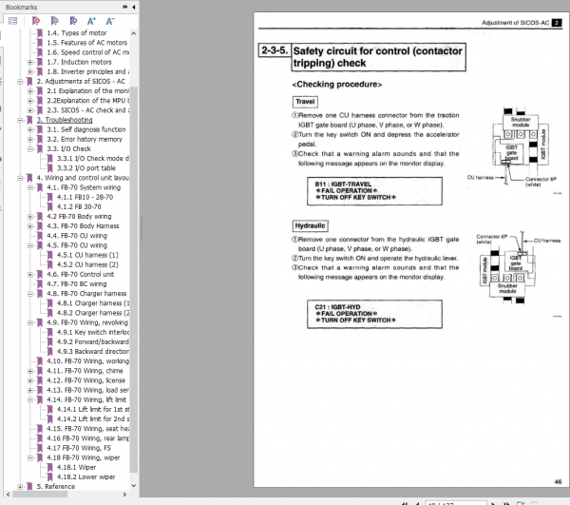570x505 pixels.
Task: Go to bookmark 4.12. FB-70 Wiring, license
Action: pos(85,380)
